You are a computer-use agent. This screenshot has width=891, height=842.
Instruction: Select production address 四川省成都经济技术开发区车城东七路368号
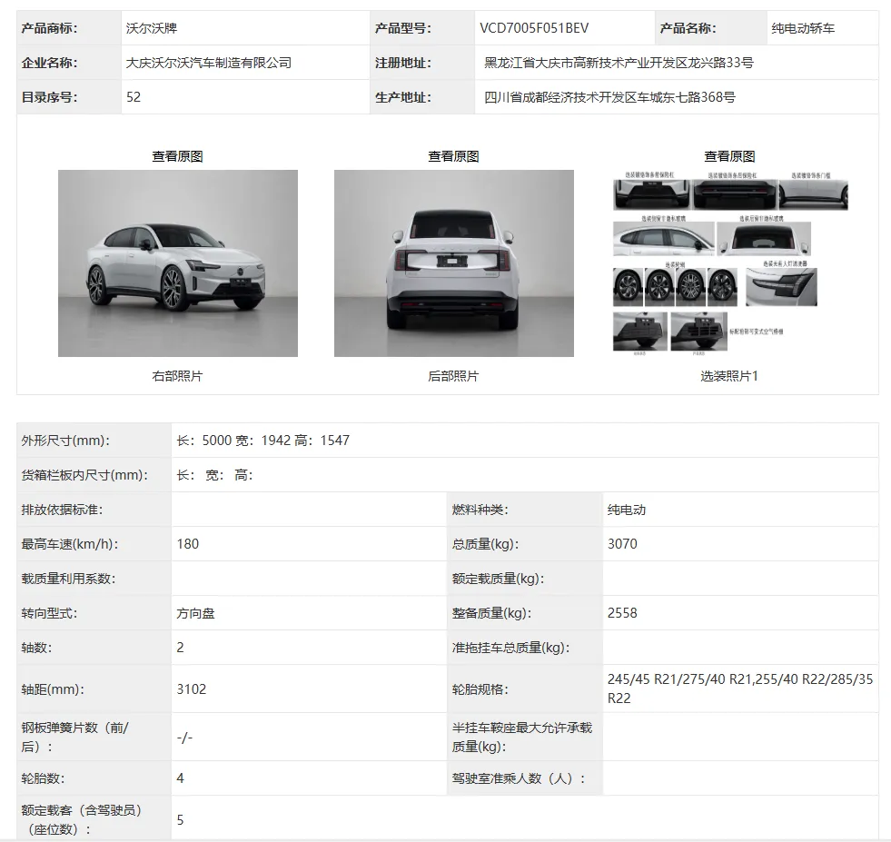coord(609,97)
